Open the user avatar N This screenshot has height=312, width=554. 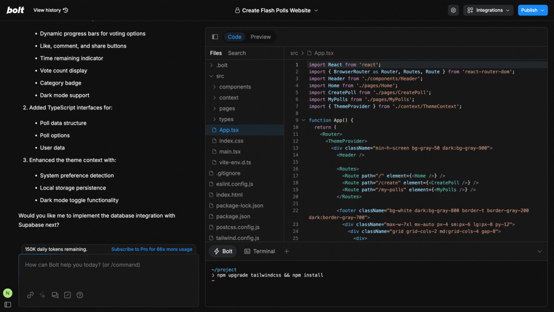(8, 293)
